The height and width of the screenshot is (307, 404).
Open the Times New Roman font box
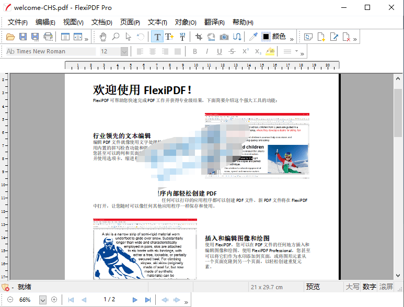coord(51,52)
